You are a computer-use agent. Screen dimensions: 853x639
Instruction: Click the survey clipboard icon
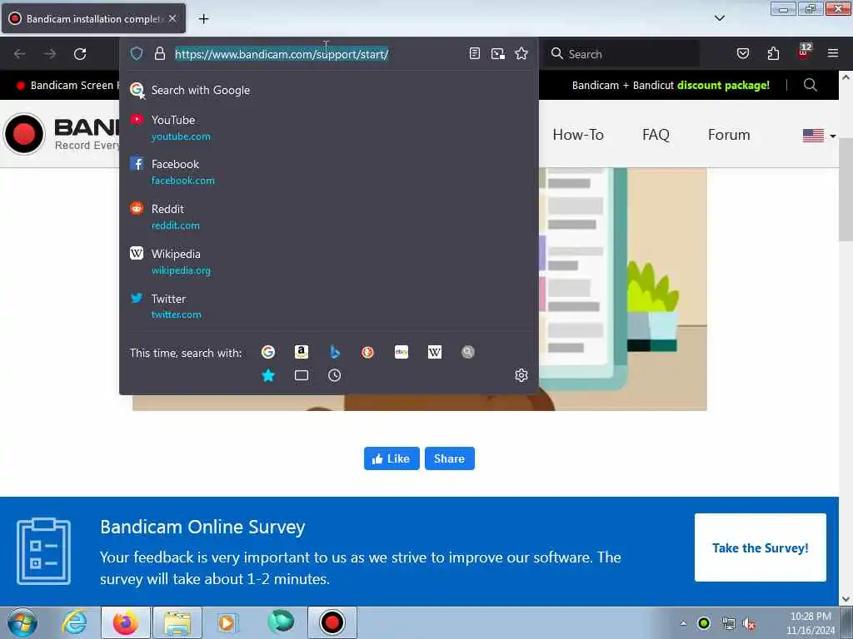(x=43, y=551)
